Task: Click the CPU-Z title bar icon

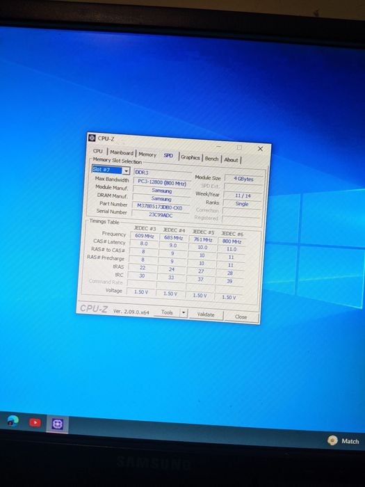Action: pos(92,138)
